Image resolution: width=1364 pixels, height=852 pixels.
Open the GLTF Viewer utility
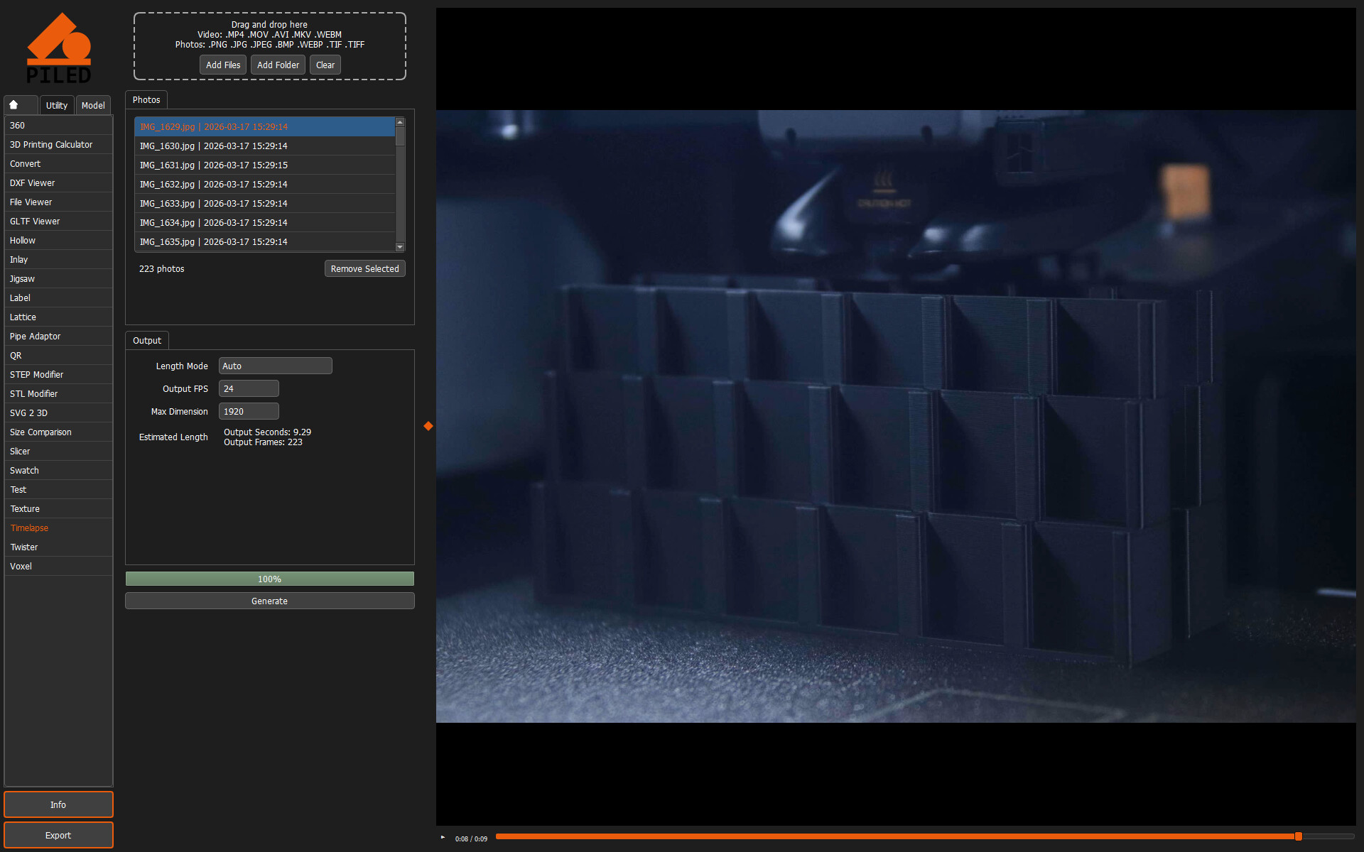tap(58, 221)
